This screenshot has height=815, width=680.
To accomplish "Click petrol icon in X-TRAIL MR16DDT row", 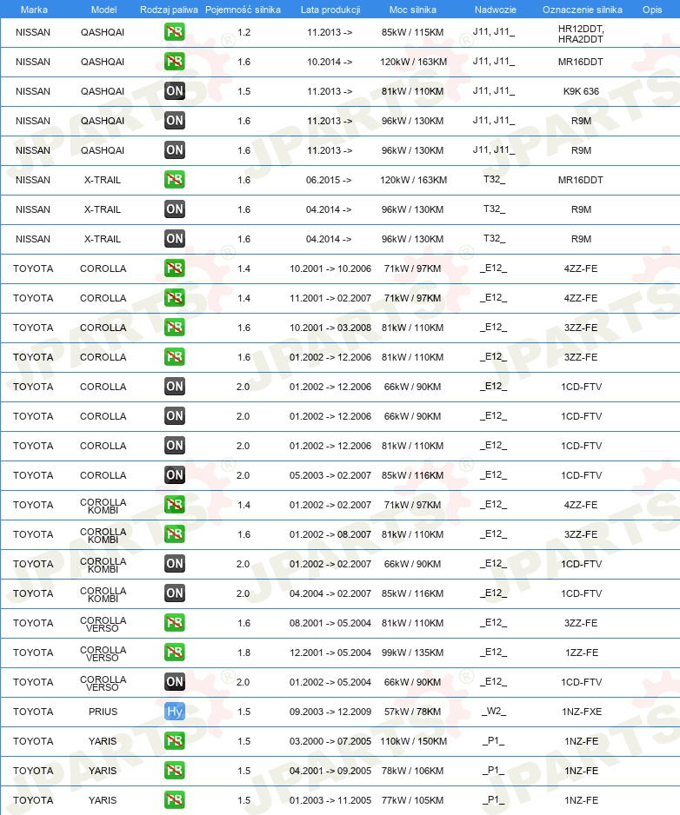I will point(174,180).
